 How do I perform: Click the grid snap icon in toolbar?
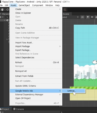click(65, 10)
